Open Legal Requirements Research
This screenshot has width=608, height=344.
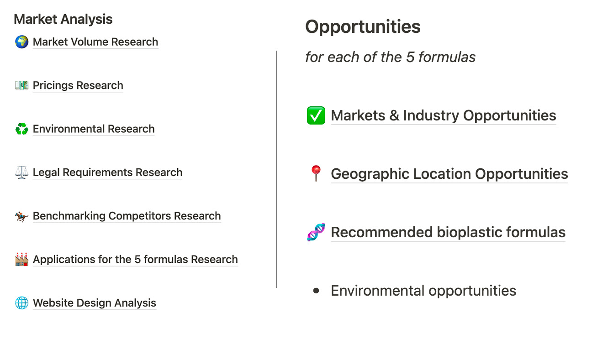point(108,172)
